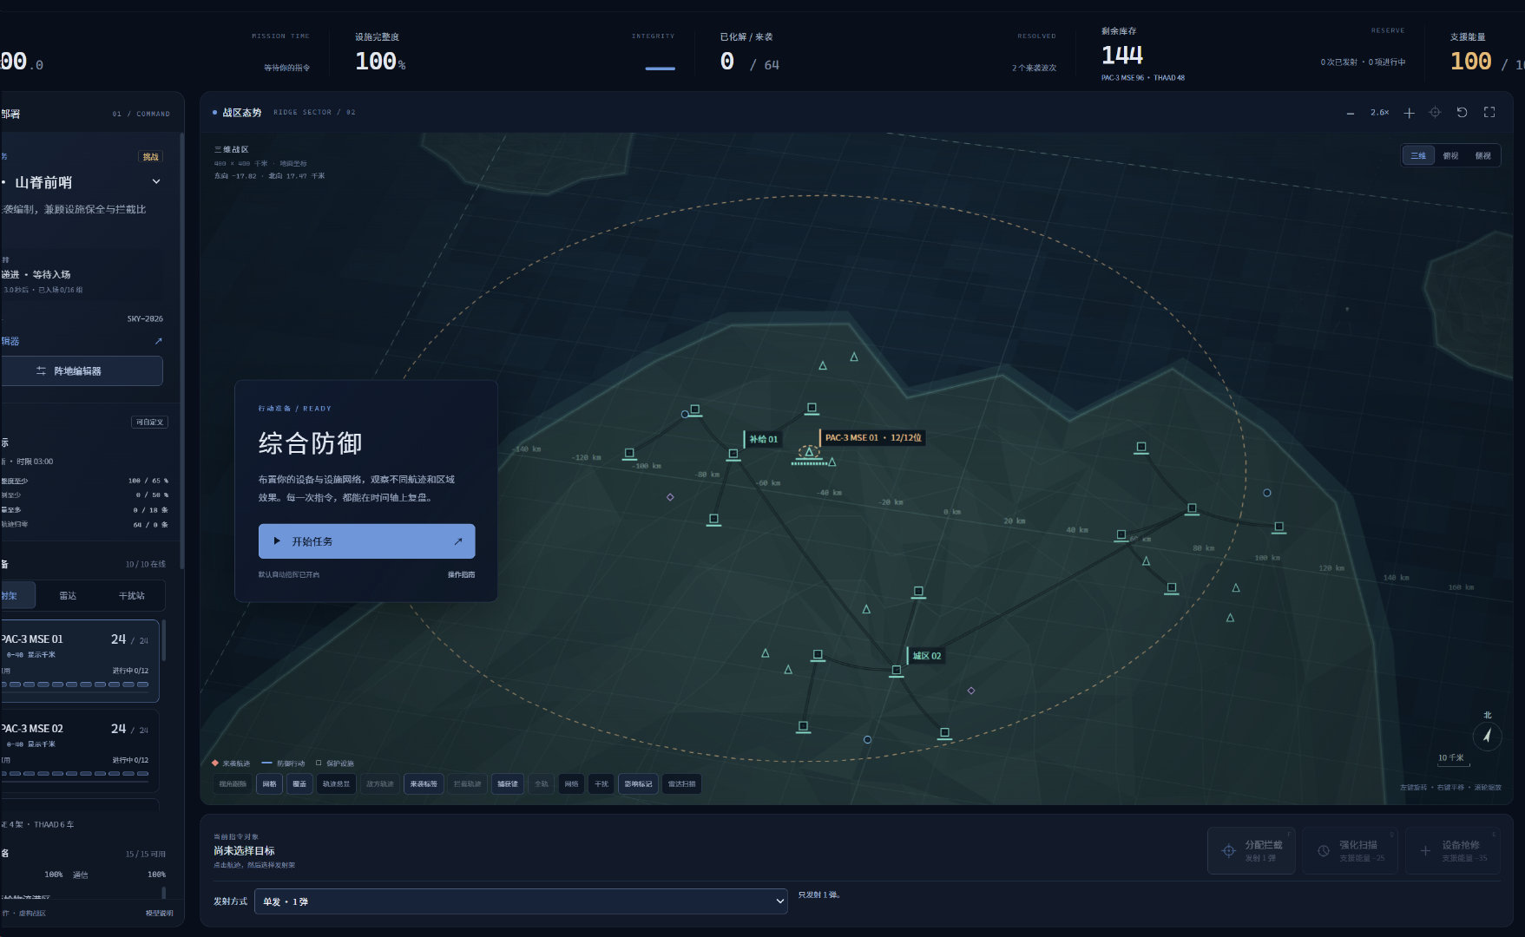The width and height of the screenshot is (1525, 937).
Task: Toggle the 来袭标签 labels overlay
Action: pyautogui.click(x=424, y=784)
